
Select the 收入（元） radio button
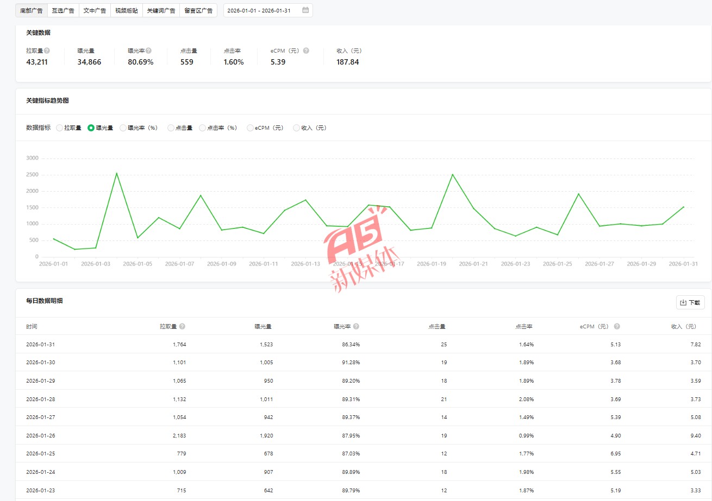[x=297, y=128]
